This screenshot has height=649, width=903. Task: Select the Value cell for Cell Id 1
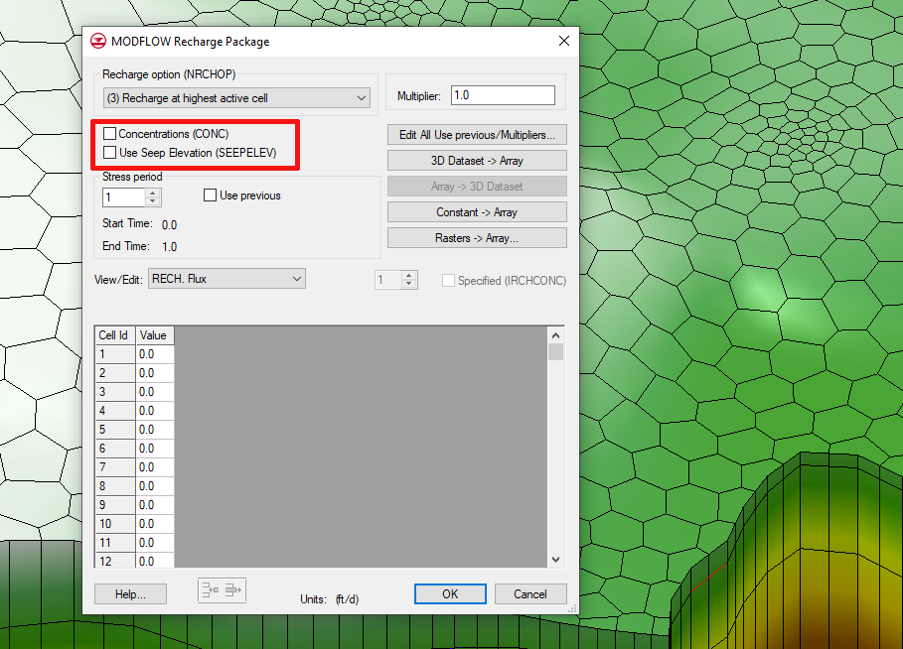tap(154, 353)
